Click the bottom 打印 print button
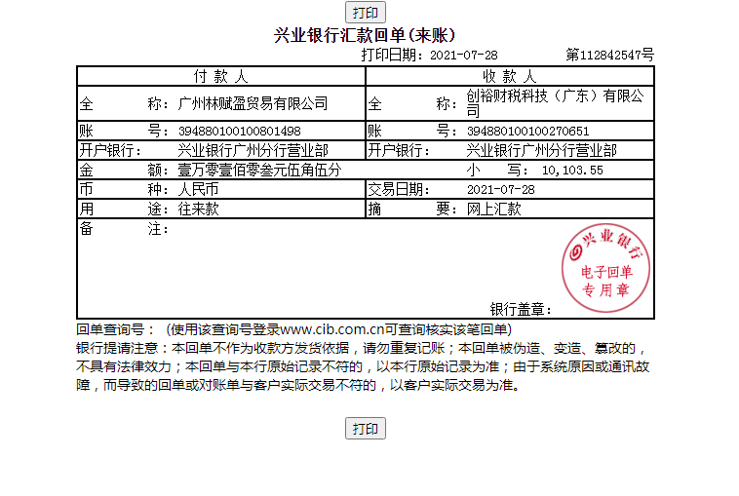Viewport: 739px width, 496px height. [x=366, y=428]
